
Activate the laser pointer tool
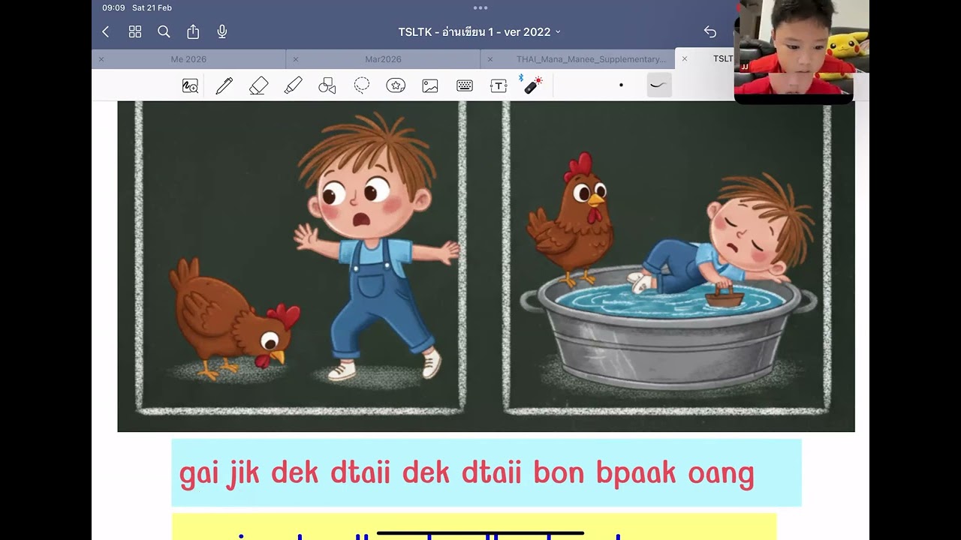pos(532,84)
